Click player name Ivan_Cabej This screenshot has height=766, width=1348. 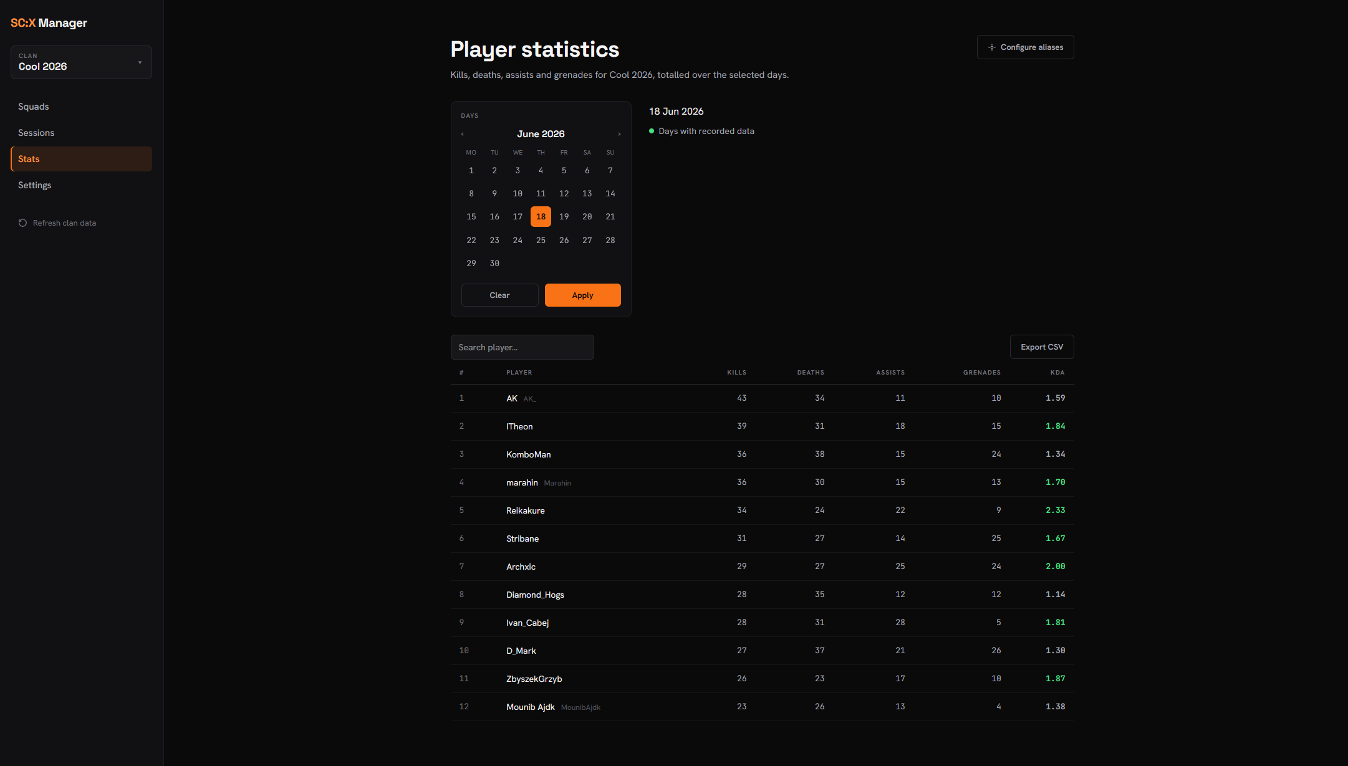(527, 623)
